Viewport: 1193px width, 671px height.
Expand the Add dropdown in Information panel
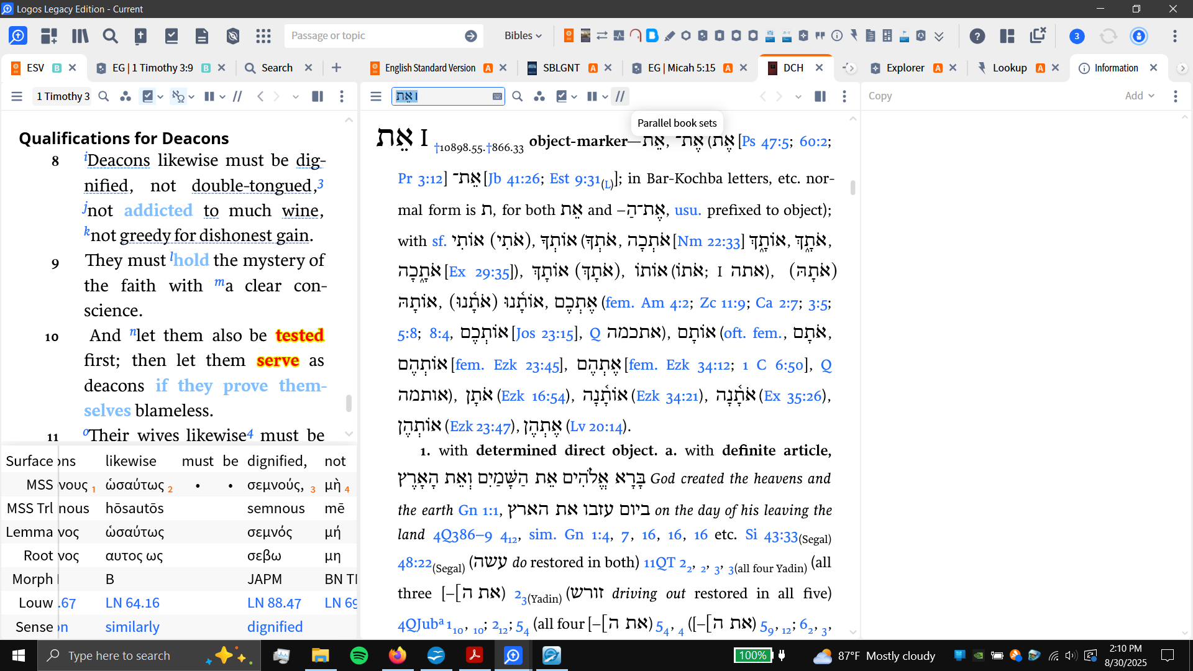pos(1140,96)
